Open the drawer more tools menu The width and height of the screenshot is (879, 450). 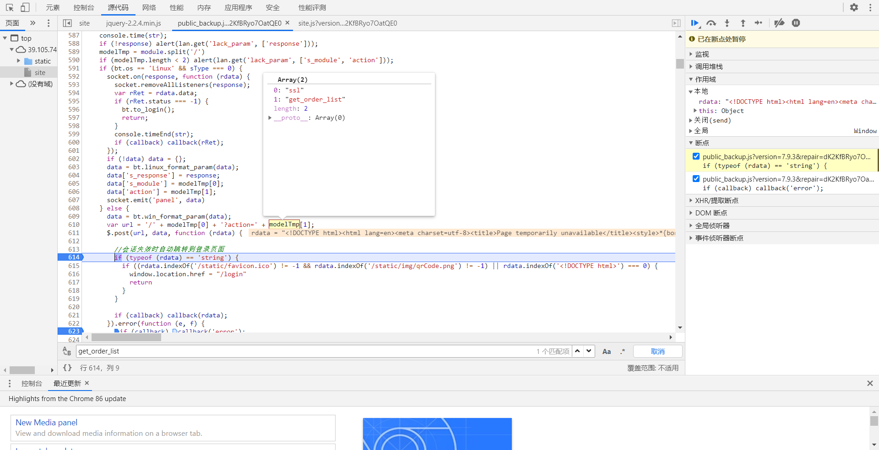pos(10,383)
